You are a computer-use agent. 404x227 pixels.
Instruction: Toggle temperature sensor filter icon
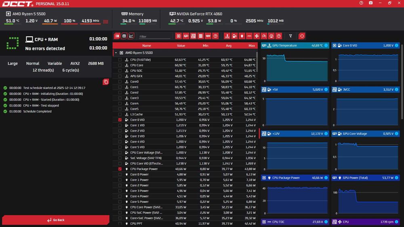coord(227,36)
